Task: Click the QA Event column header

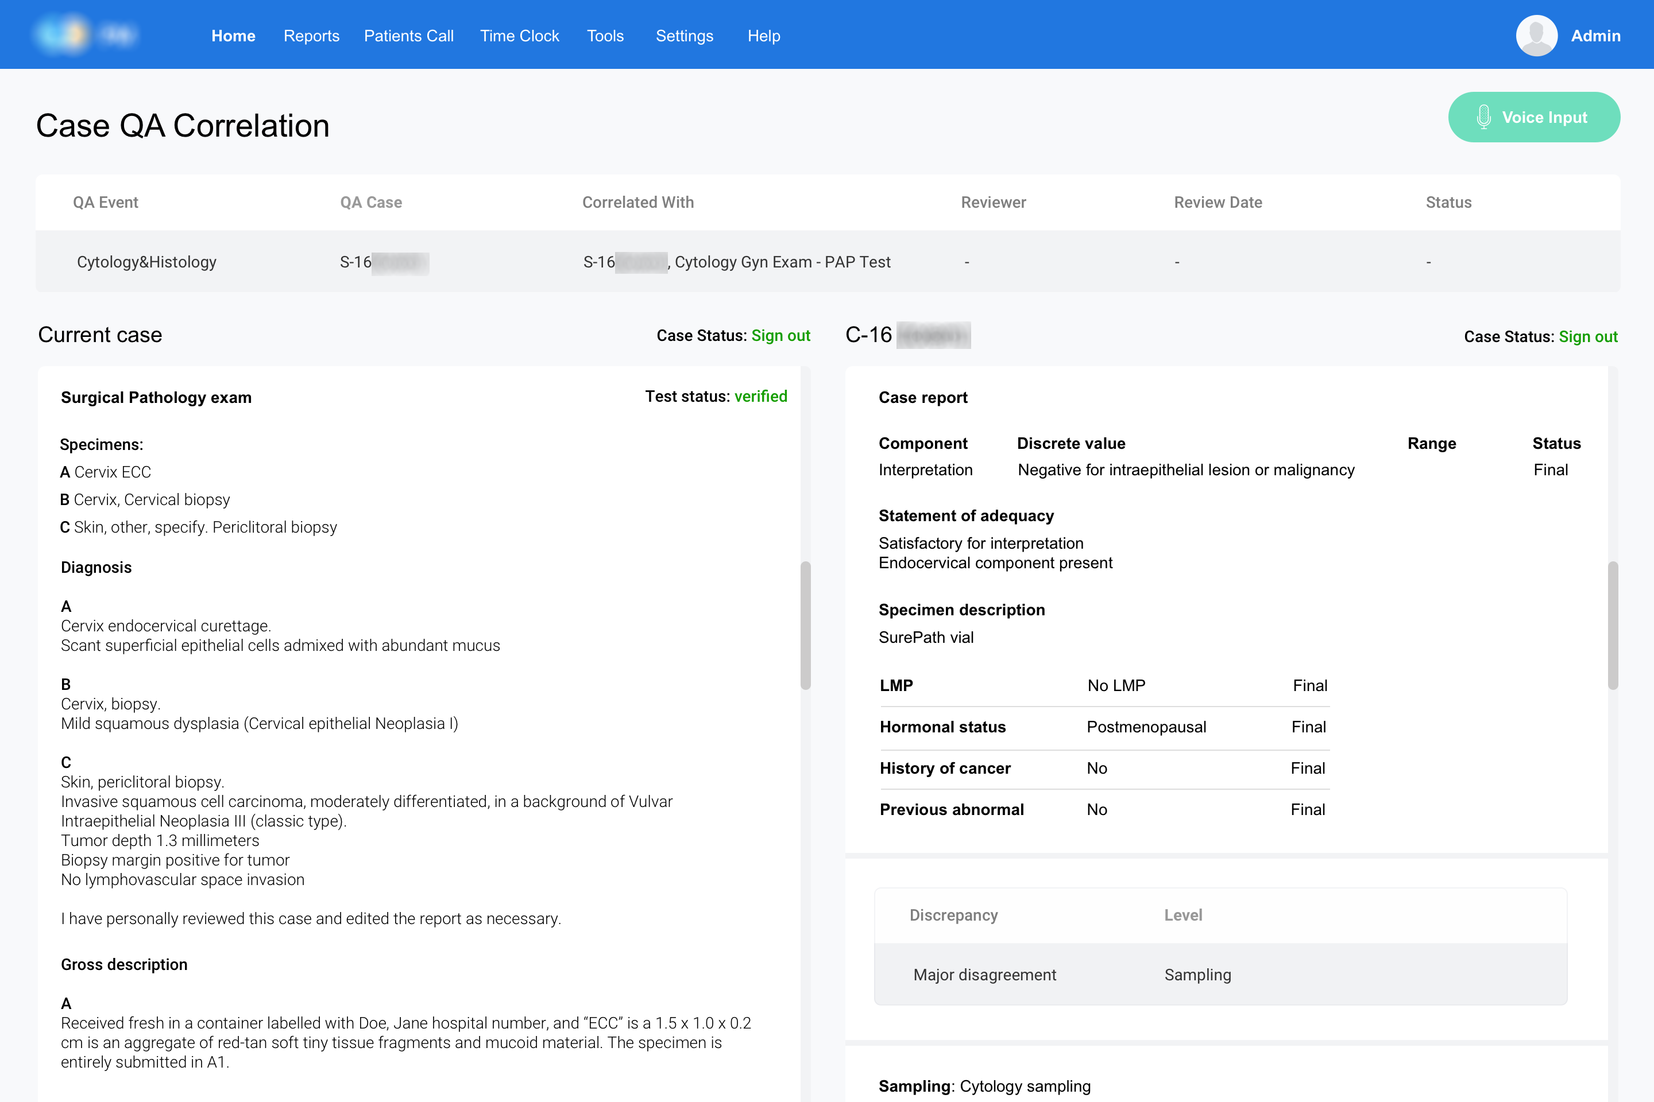Action: tap(106, 203)
